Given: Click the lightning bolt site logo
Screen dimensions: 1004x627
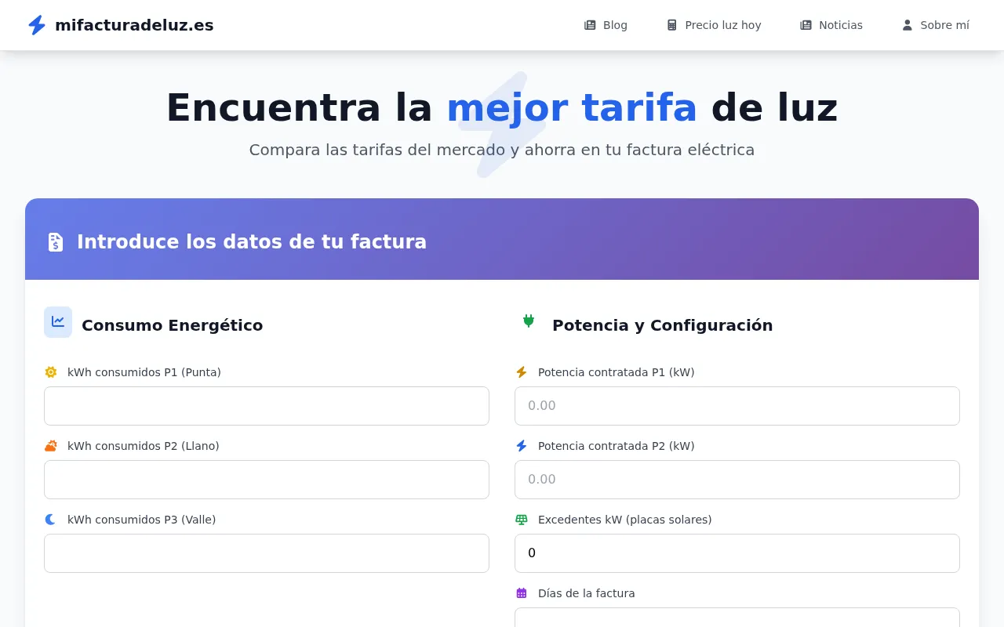Looking at the screenshot, I should click(x=37, y=25).
